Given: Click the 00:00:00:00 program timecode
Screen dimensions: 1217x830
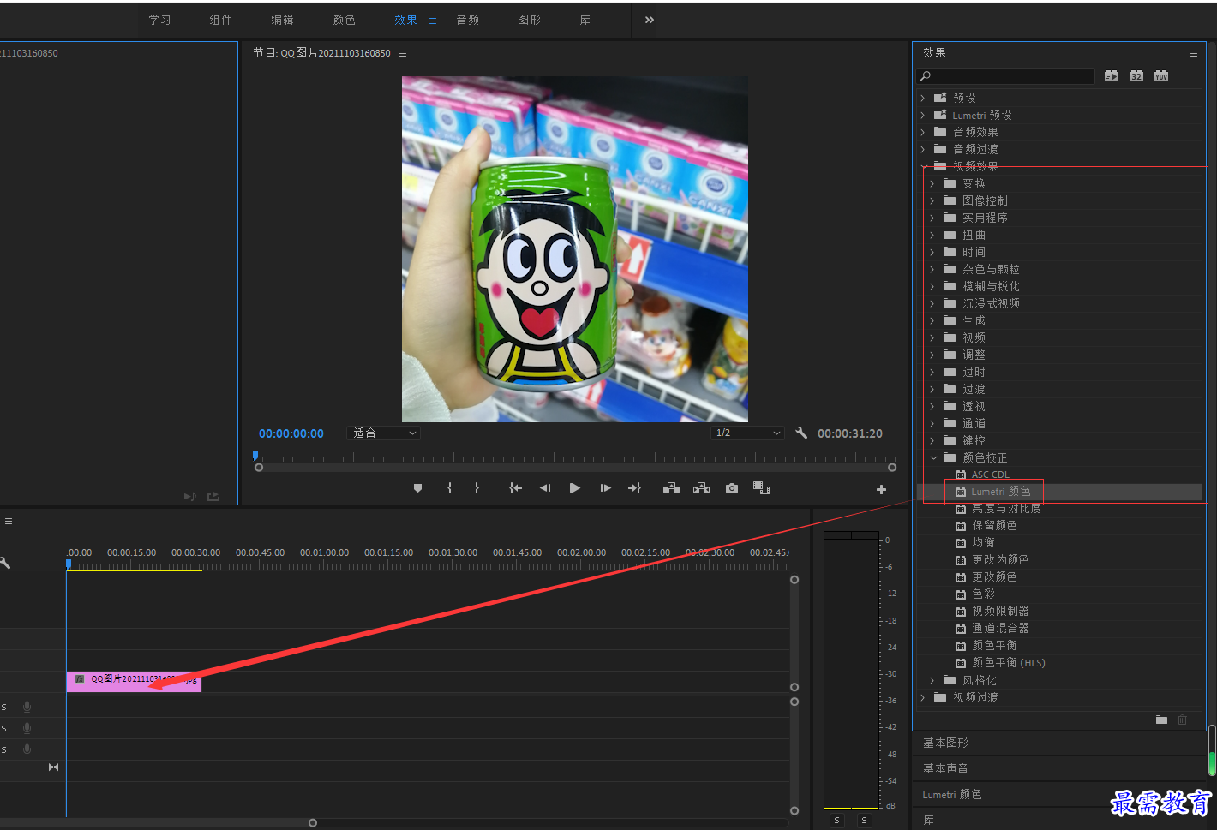Looking at the screenshot, I should pos(291,433).
